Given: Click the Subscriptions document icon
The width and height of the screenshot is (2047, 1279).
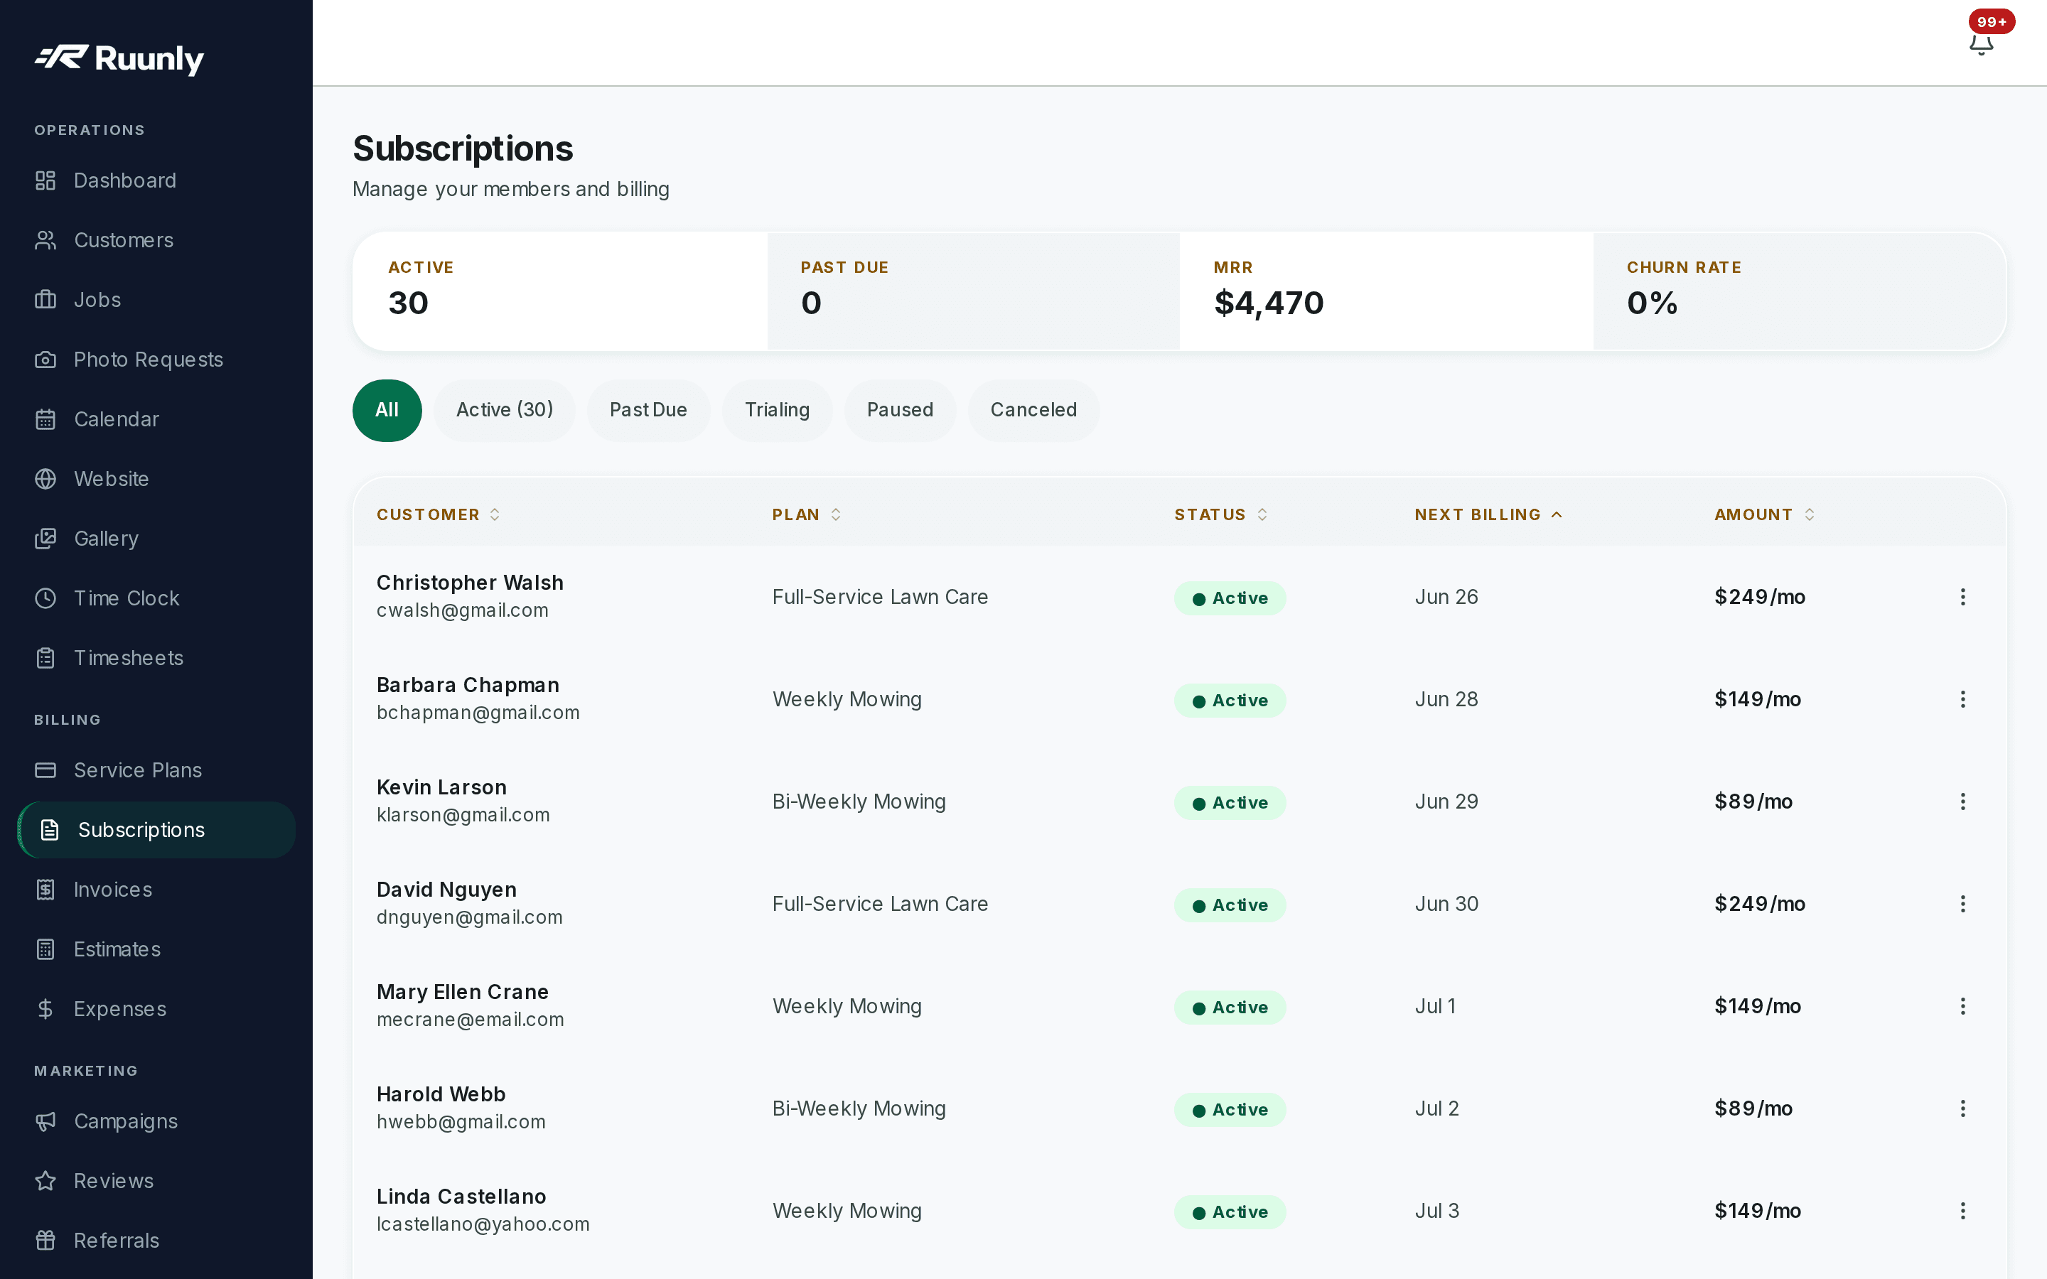Looking at the screenshot, I should [x=50, y=830].
